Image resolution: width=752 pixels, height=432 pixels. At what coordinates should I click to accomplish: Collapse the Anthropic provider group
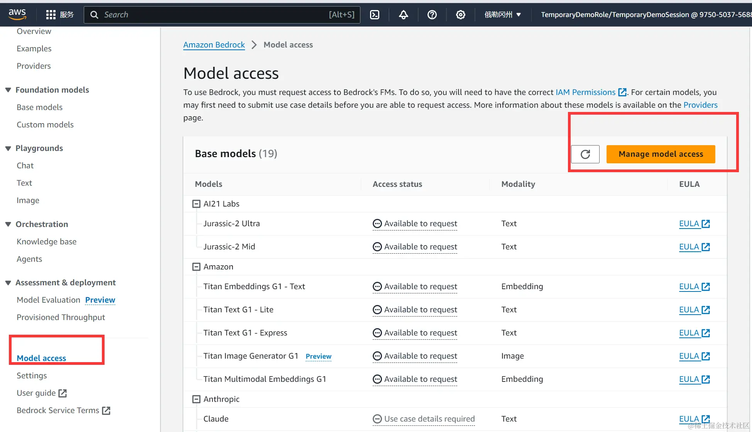196,399
